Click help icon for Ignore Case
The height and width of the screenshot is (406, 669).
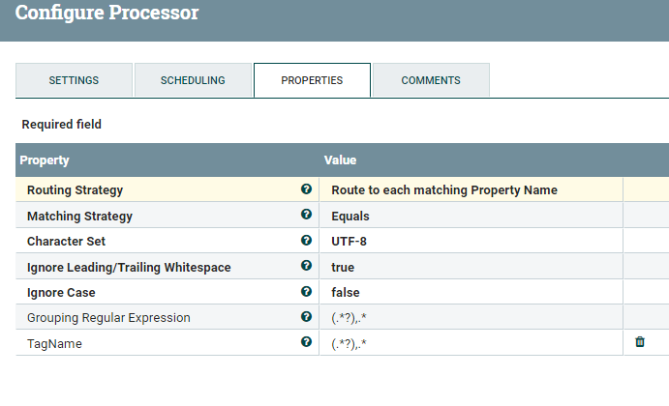[x=306, y=291]
